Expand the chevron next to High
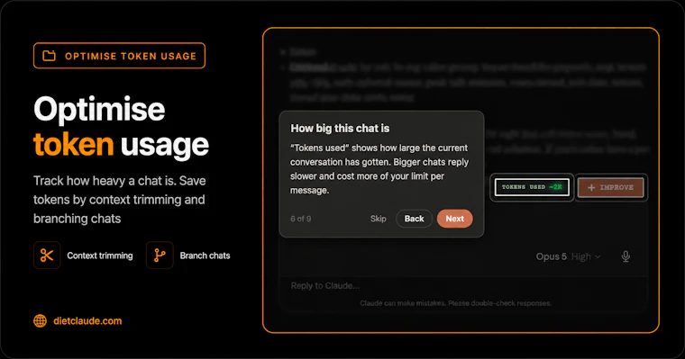Screen dimensions: 685x359 (x=598, y=256)
